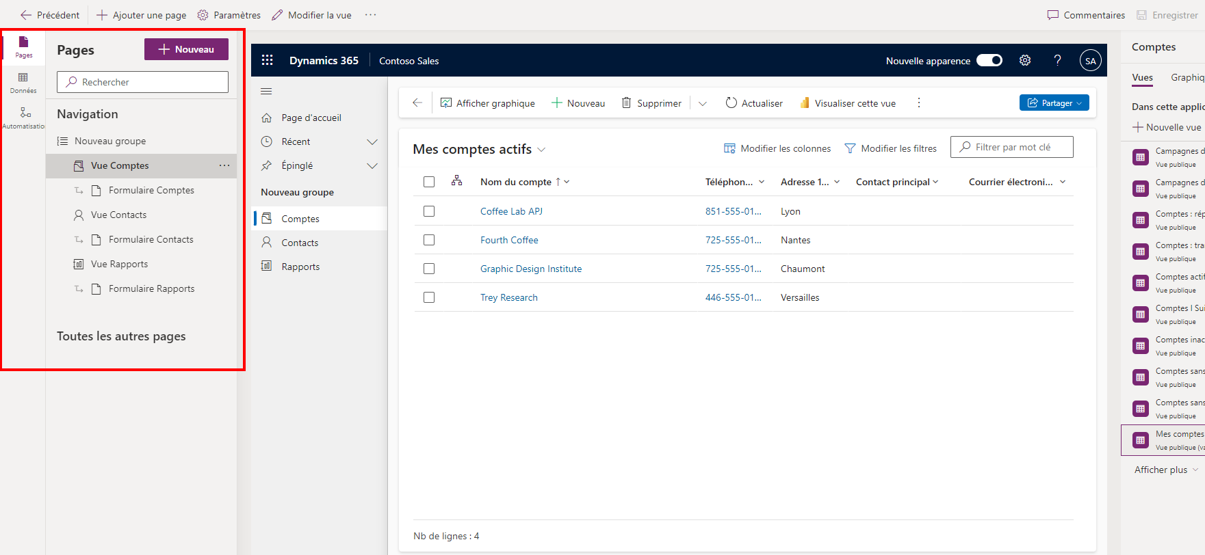This screenshot has width=1205, height=555.
Task: Open more commands vertical ellipsis
Action: 919,103
